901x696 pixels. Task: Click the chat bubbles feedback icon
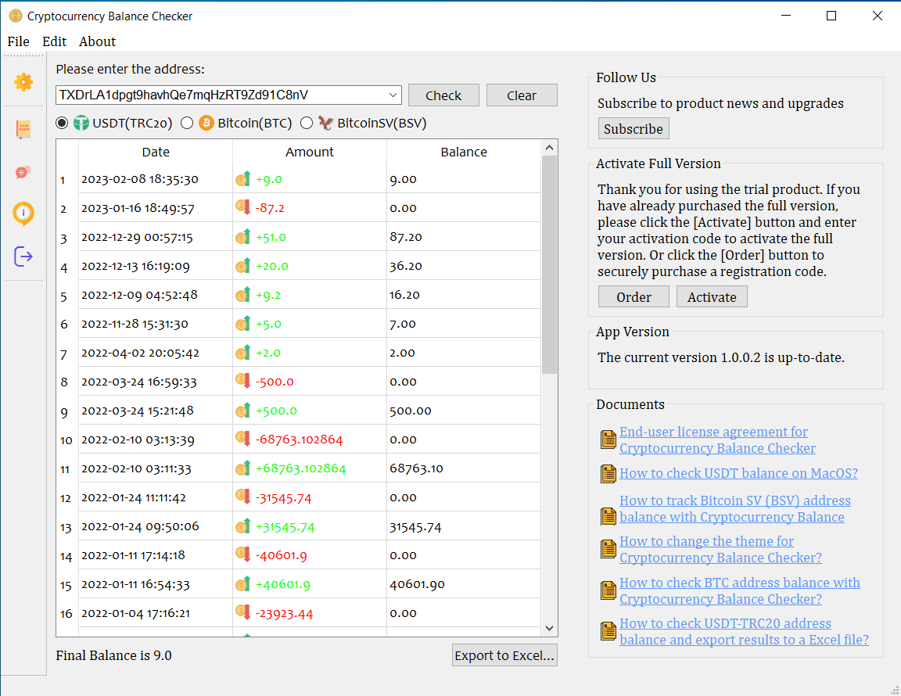click(x=23, y=172)
